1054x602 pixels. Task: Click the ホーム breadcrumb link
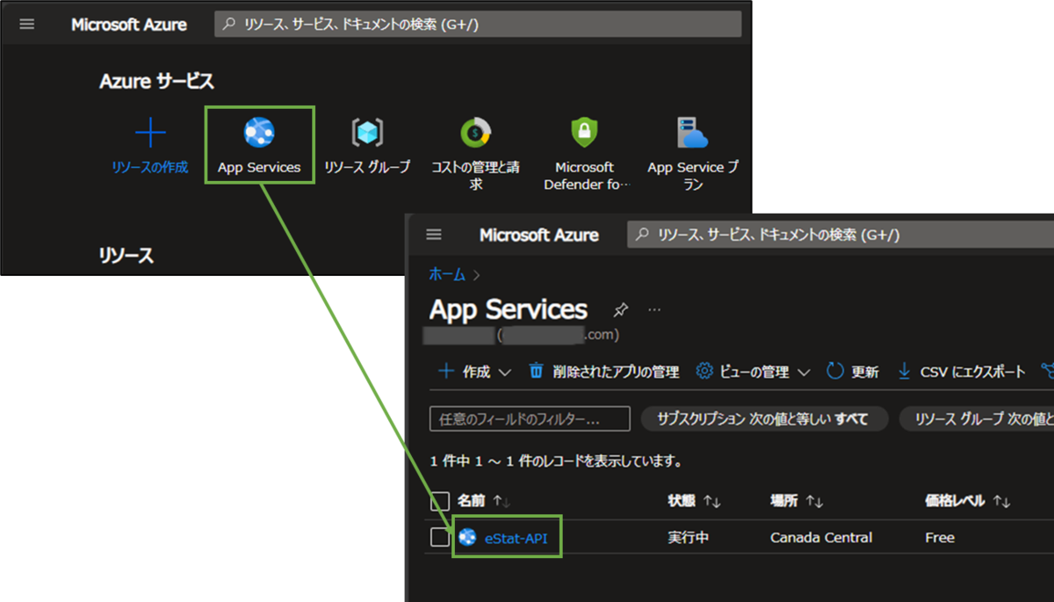tap(447, 274)
